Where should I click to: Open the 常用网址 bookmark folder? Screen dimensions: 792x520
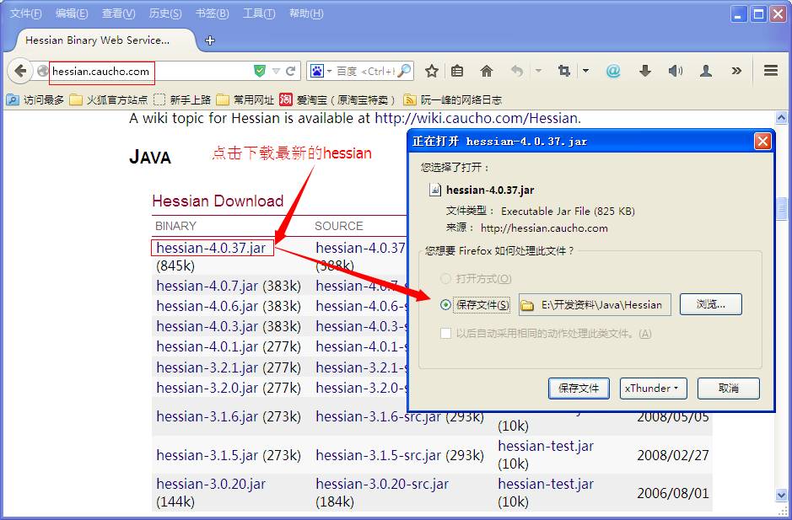point(245,100)
